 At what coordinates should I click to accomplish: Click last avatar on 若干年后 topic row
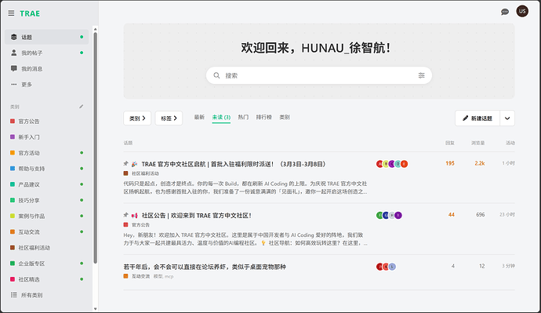pyautogui.click(x=392, y=267)
